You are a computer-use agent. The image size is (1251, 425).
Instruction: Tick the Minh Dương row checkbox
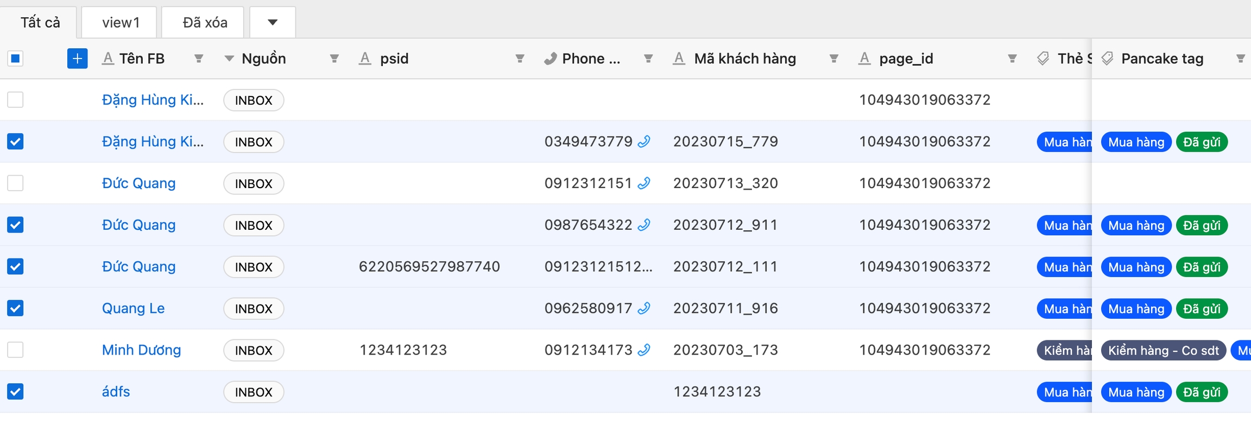(x=15, y=350)
